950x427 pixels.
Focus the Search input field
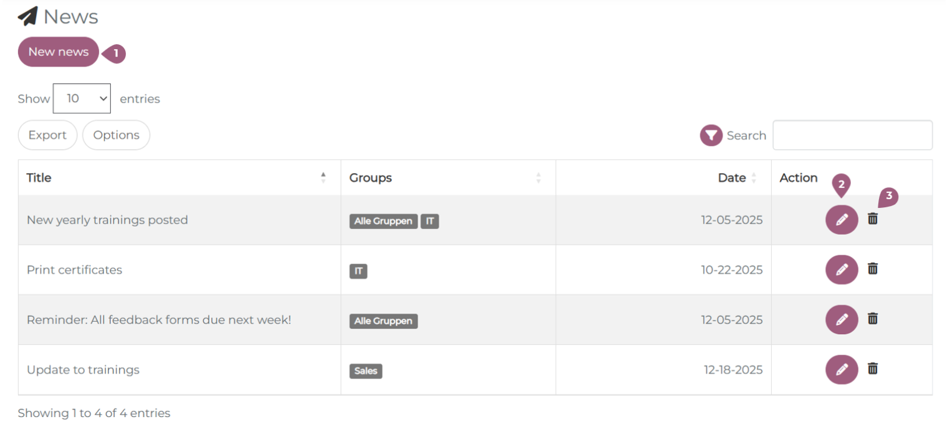click(x=852, y=135)
